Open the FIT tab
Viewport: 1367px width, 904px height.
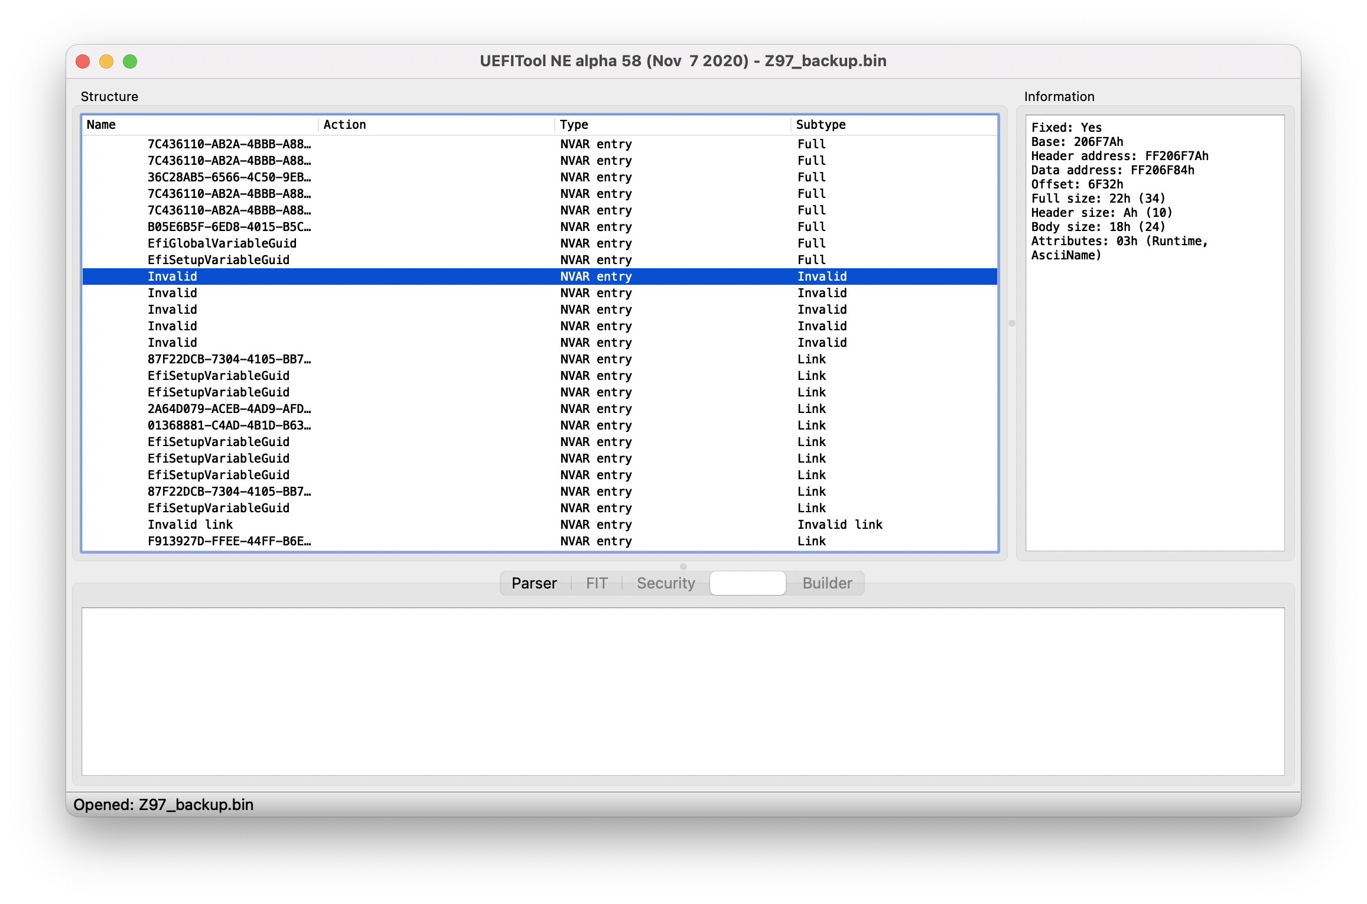click(x=597, y=583)
